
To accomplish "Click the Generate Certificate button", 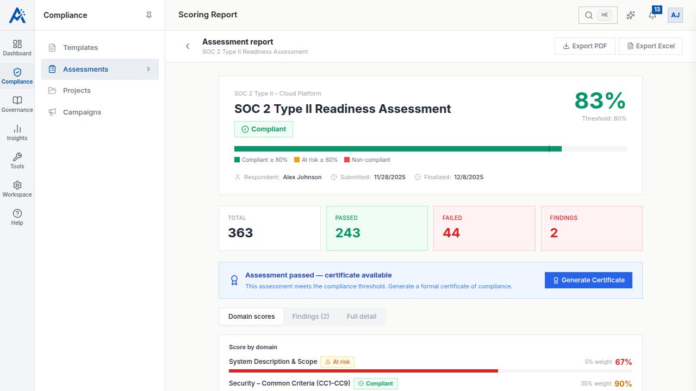I will [588, 280].
